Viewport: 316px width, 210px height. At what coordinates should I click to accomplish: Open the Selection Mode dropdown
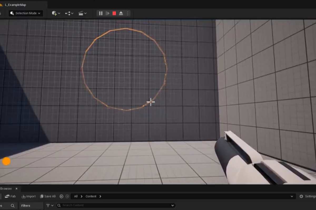point(25,13)
